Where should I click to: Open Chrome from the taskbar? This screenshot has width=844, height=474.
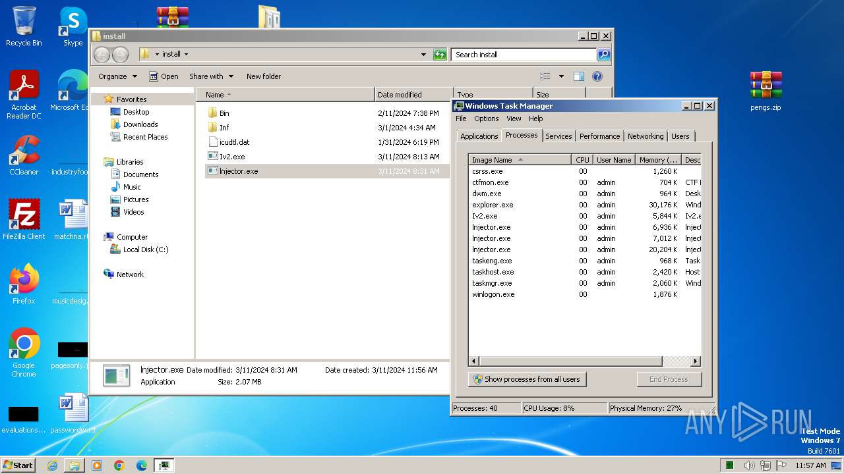point(119,465)
